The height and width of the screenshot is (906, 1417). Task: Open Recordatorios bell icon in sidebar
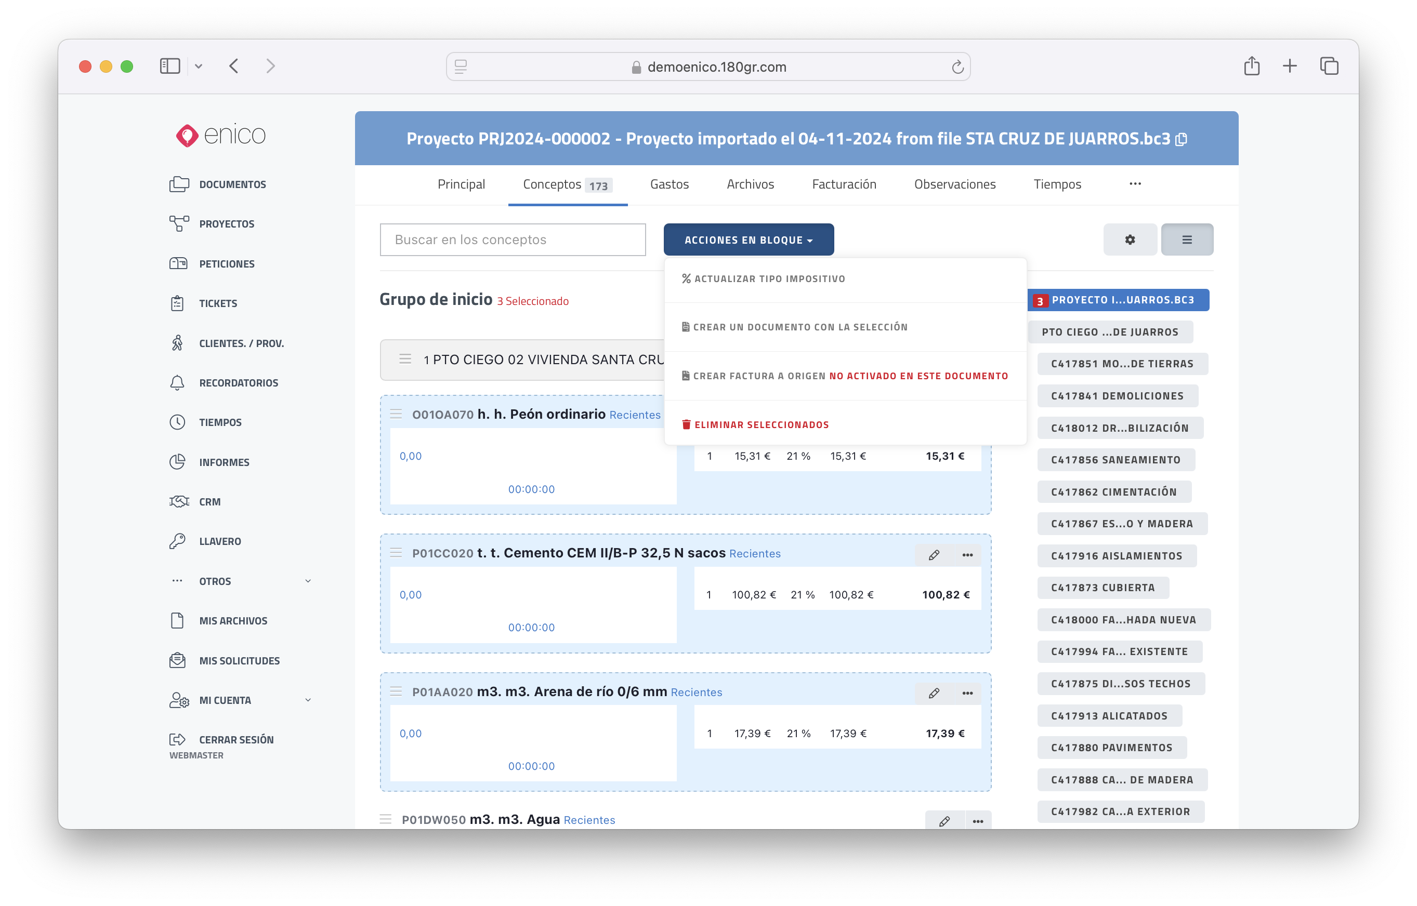point(177,382)
